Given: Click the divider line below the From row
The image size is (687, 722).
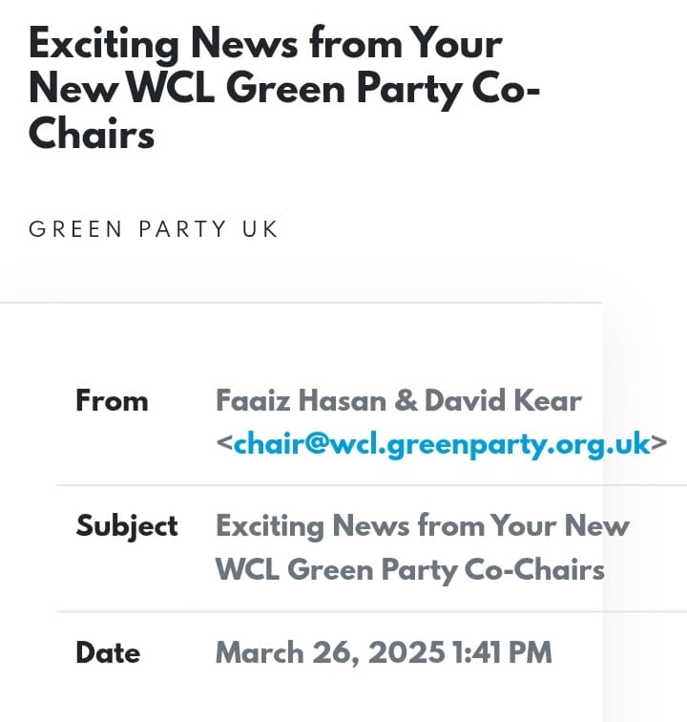Looking at the screenshot, I should [x=372, y=485].
